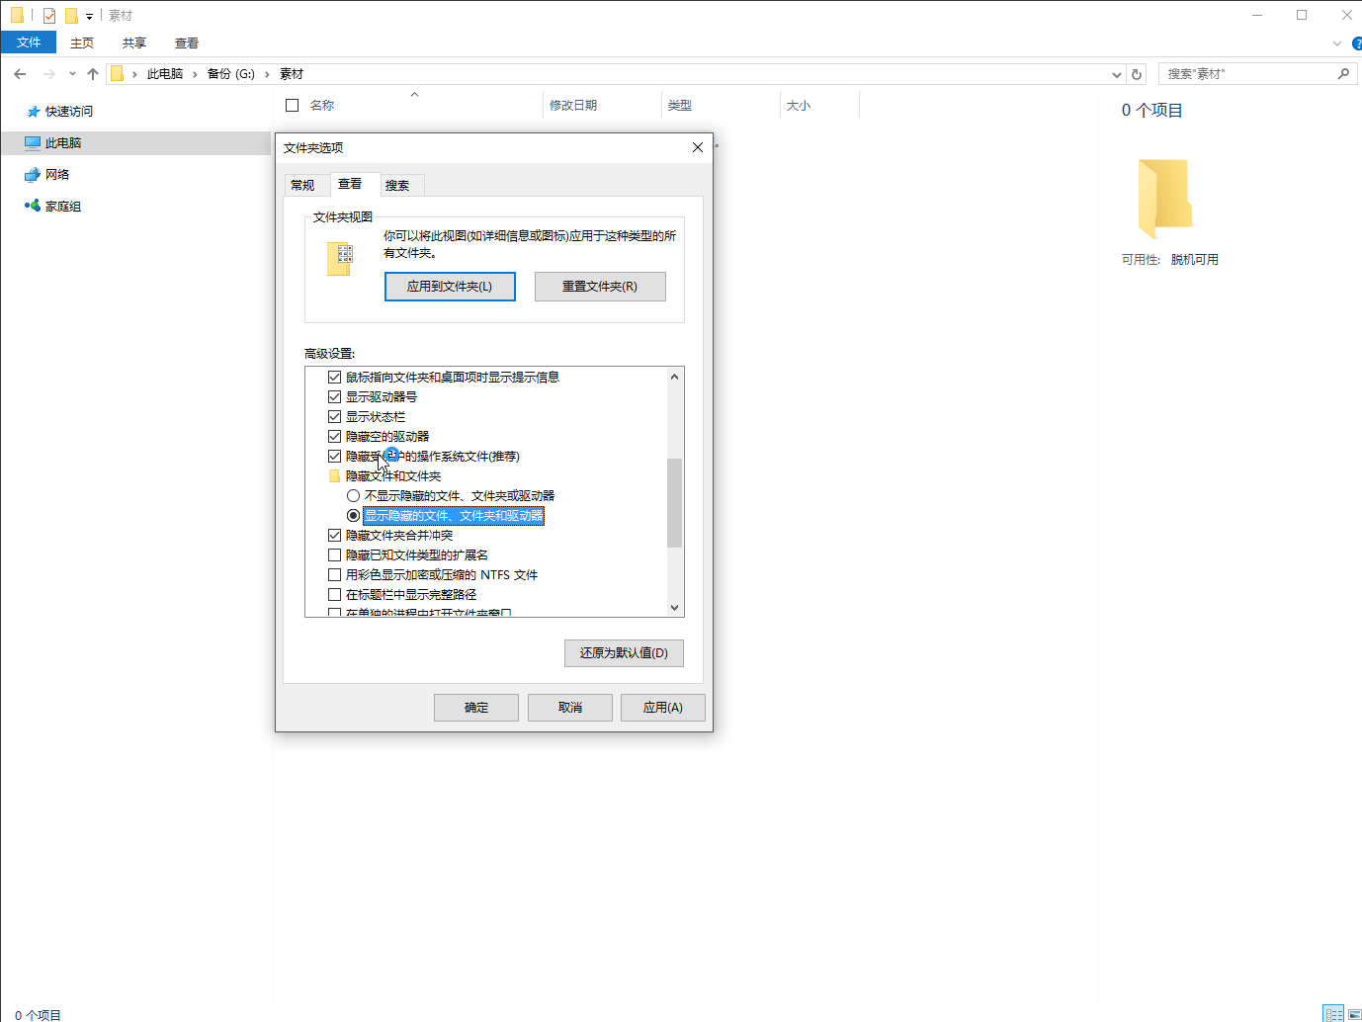
Task: Open the File ribbon tab
Action: tap(29, 43)
